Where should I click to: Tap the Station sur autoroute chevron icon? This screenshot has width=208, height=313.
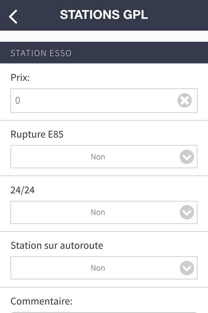click(x=187, y=268)
